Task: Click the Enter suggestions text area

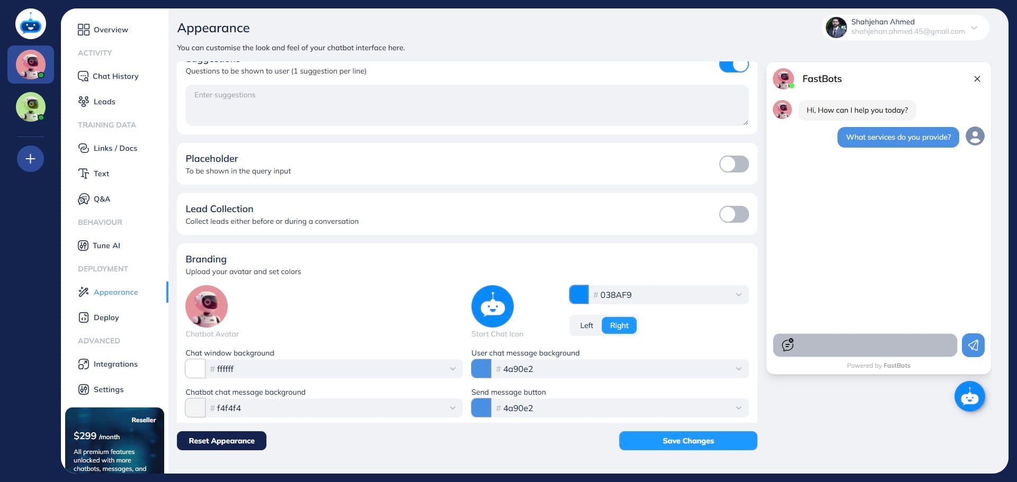Action: [x=466, y=105]
